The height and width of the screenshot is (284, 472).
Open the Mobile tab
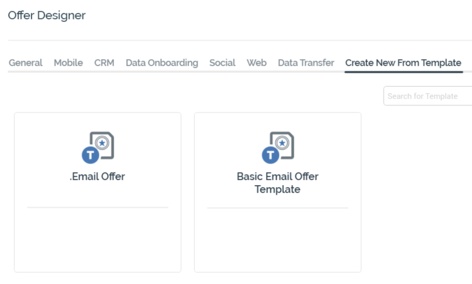coord(68,63)
